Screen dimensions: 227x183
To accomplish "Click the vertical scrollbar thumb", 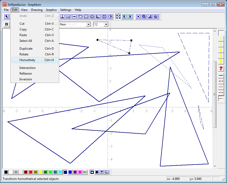I will (x=215, y=94).
